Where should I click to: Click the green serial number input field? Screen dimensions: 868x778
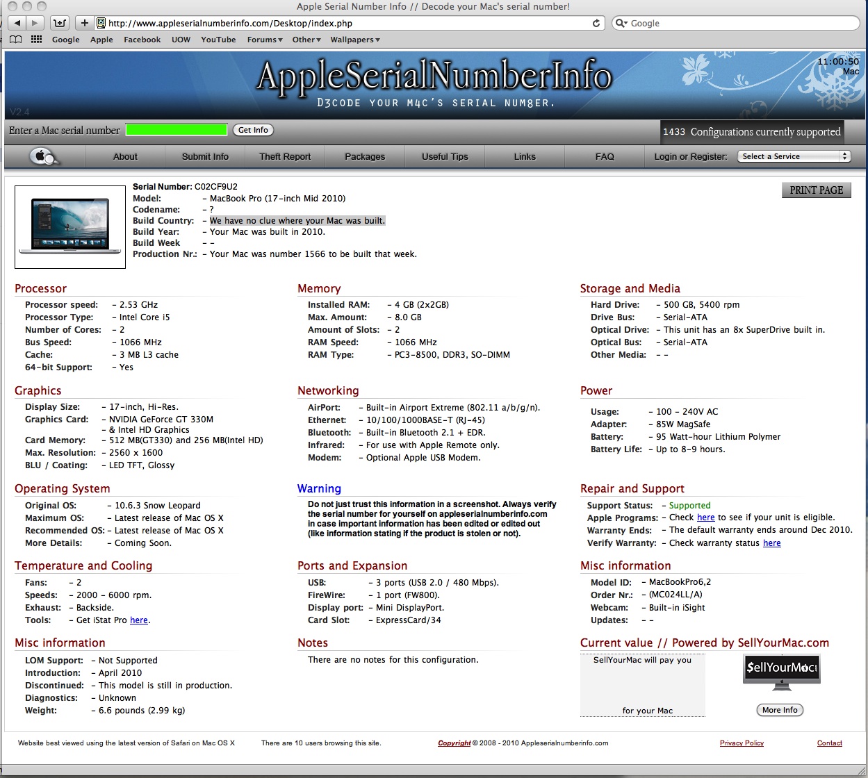(x=177, y=130)
